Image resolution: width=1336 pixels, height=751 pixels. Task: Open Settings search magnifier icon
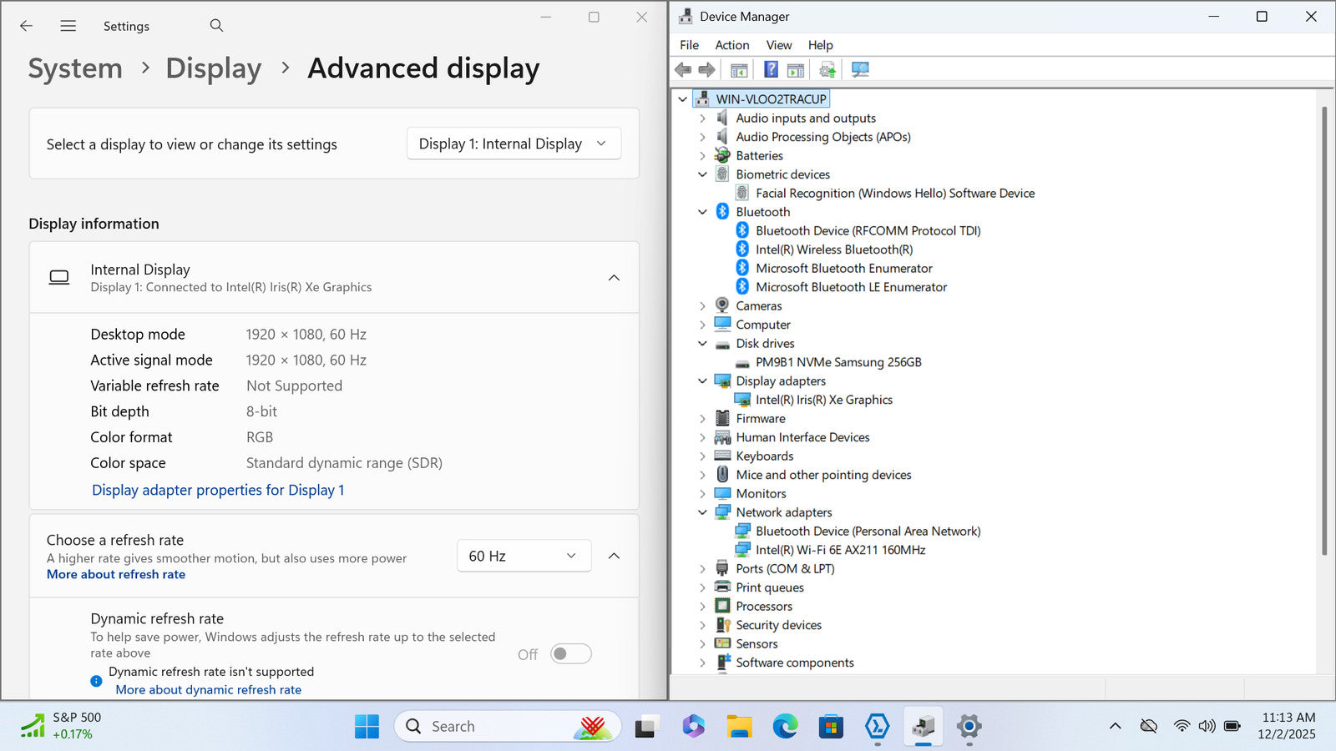216,26
